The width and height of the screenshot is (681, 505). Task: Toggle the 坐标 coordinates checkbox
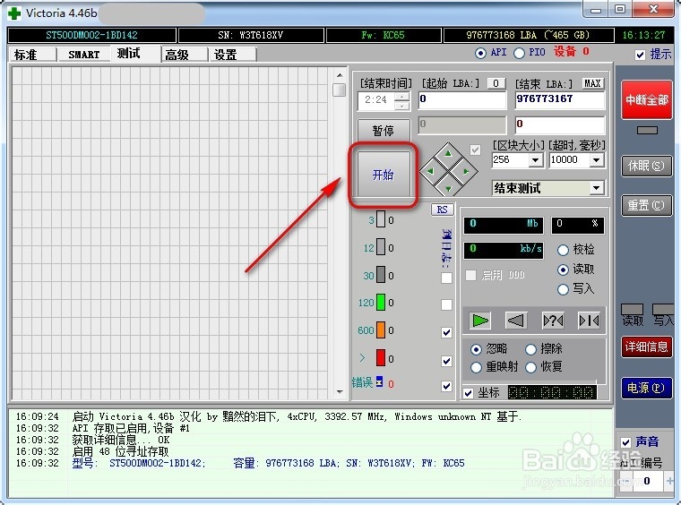(x=468, y=393)
